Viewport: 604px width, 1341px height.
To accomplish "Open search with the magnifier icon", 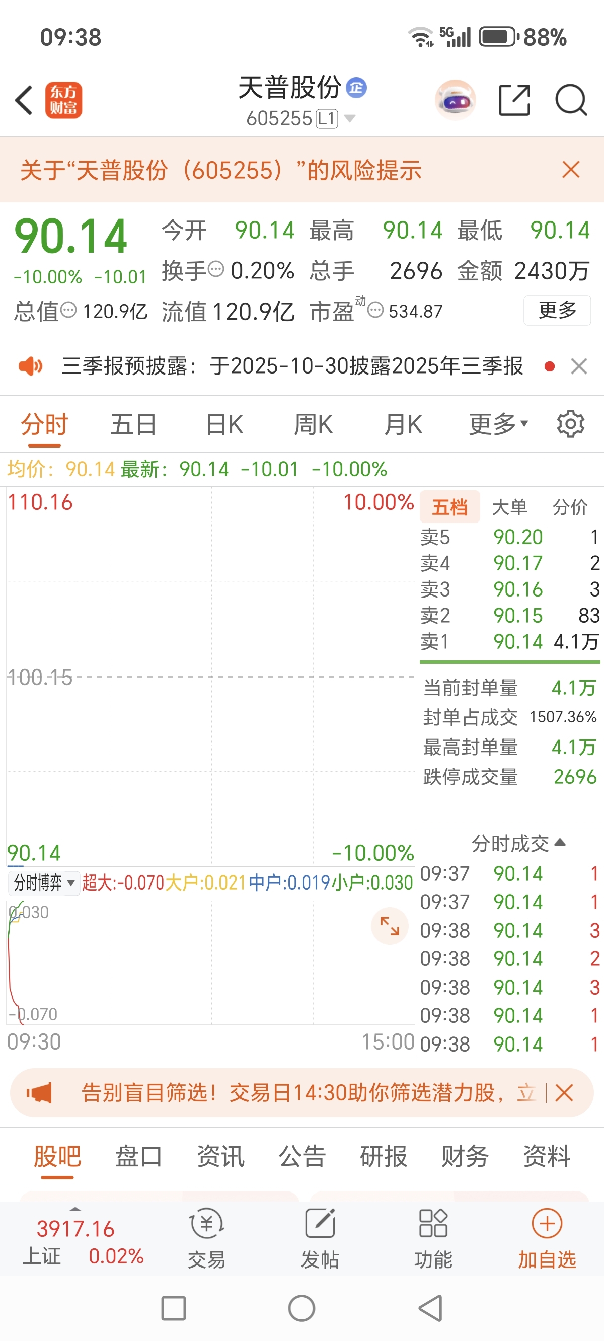I will 571,100.
